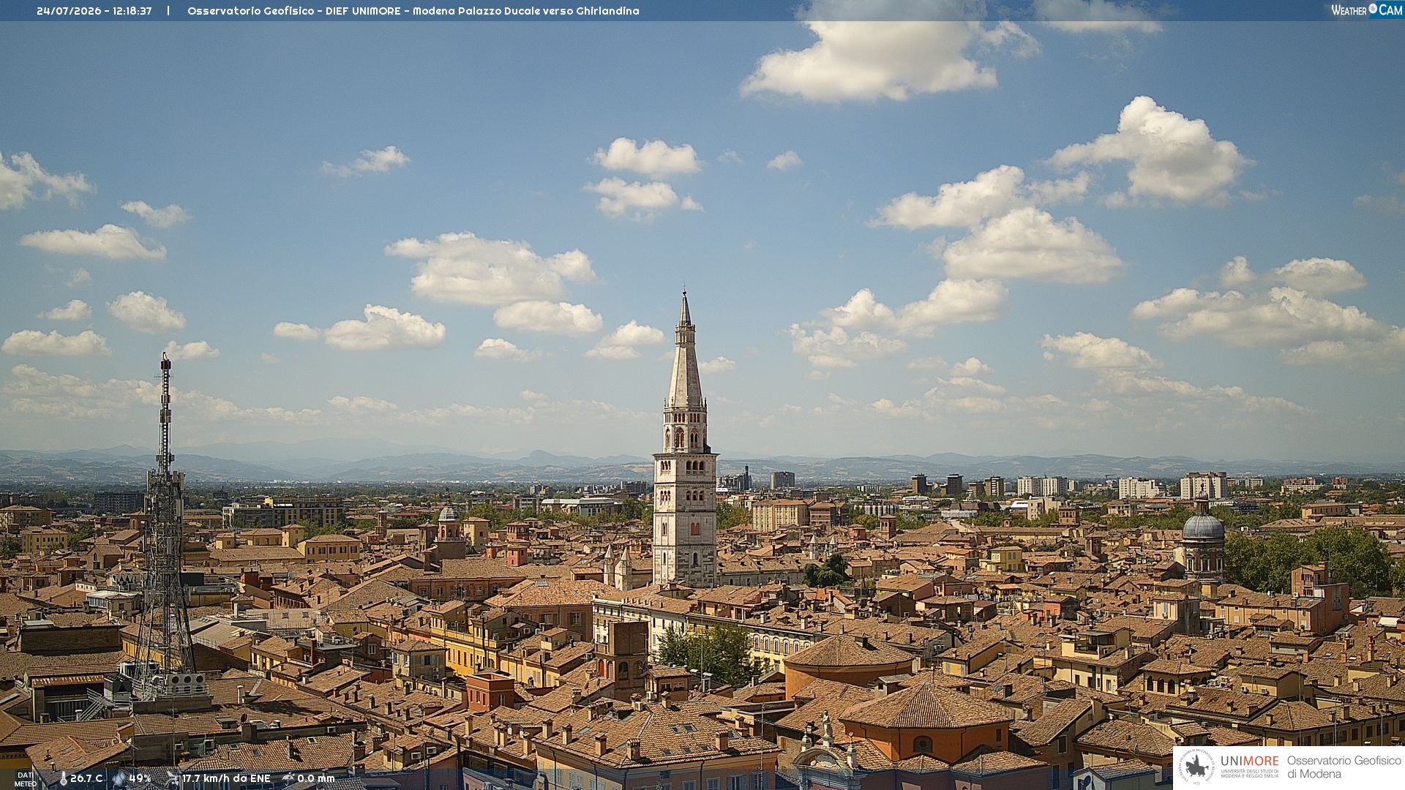Click the DATI METEO label
This screenshot has height=790, width=1405.
(26, 779)
